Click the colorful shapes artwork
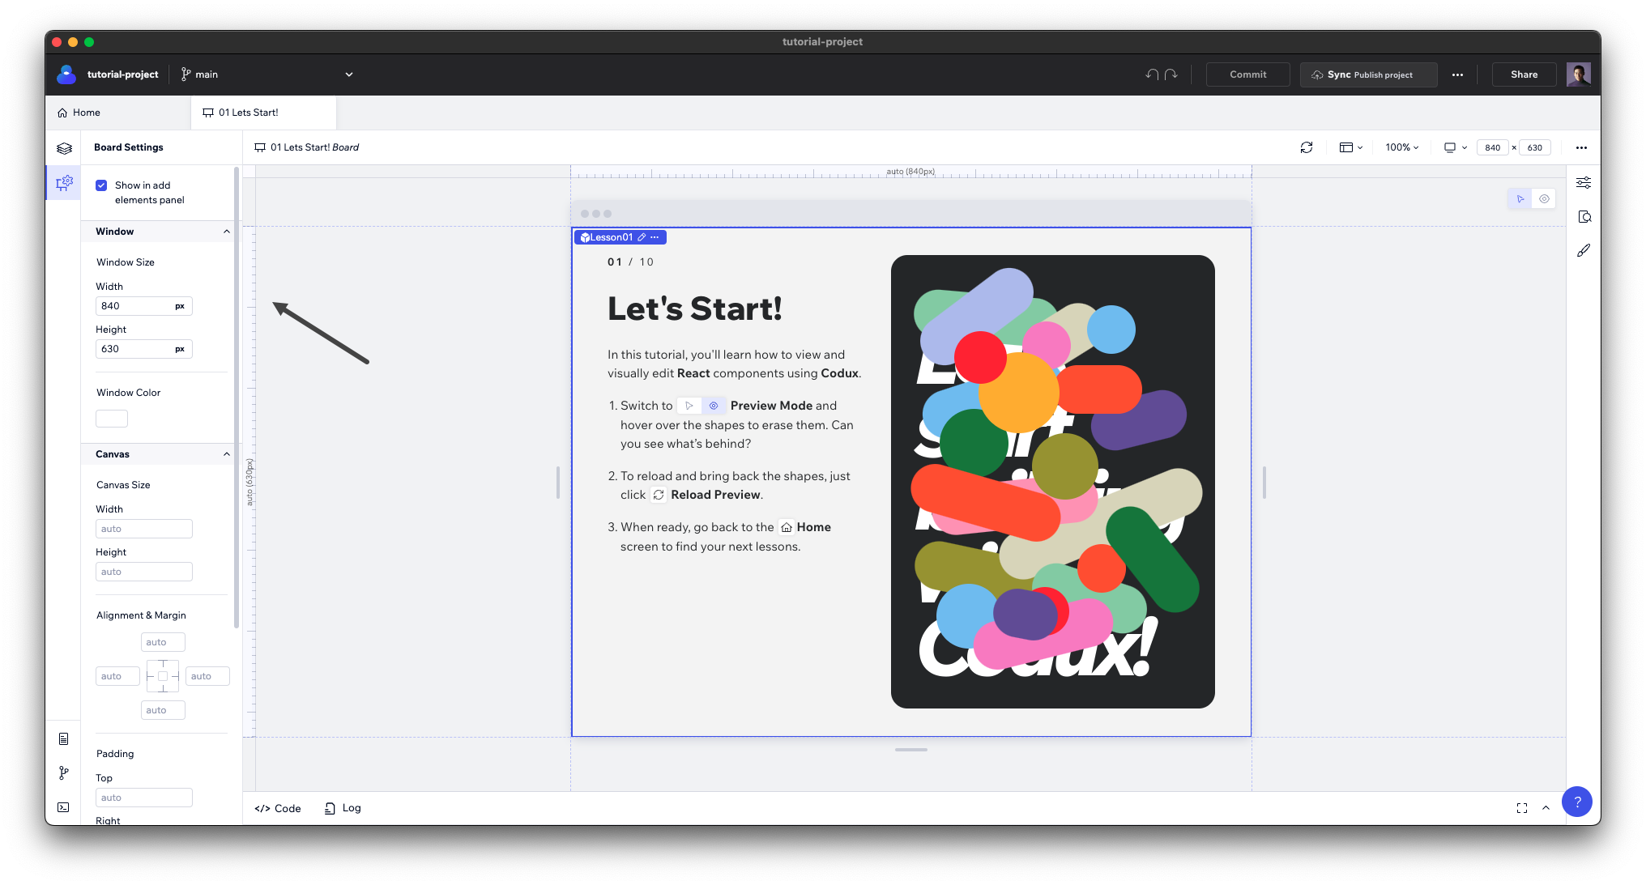Viewport: 1646px width, 885px height. coord(1053,482)
